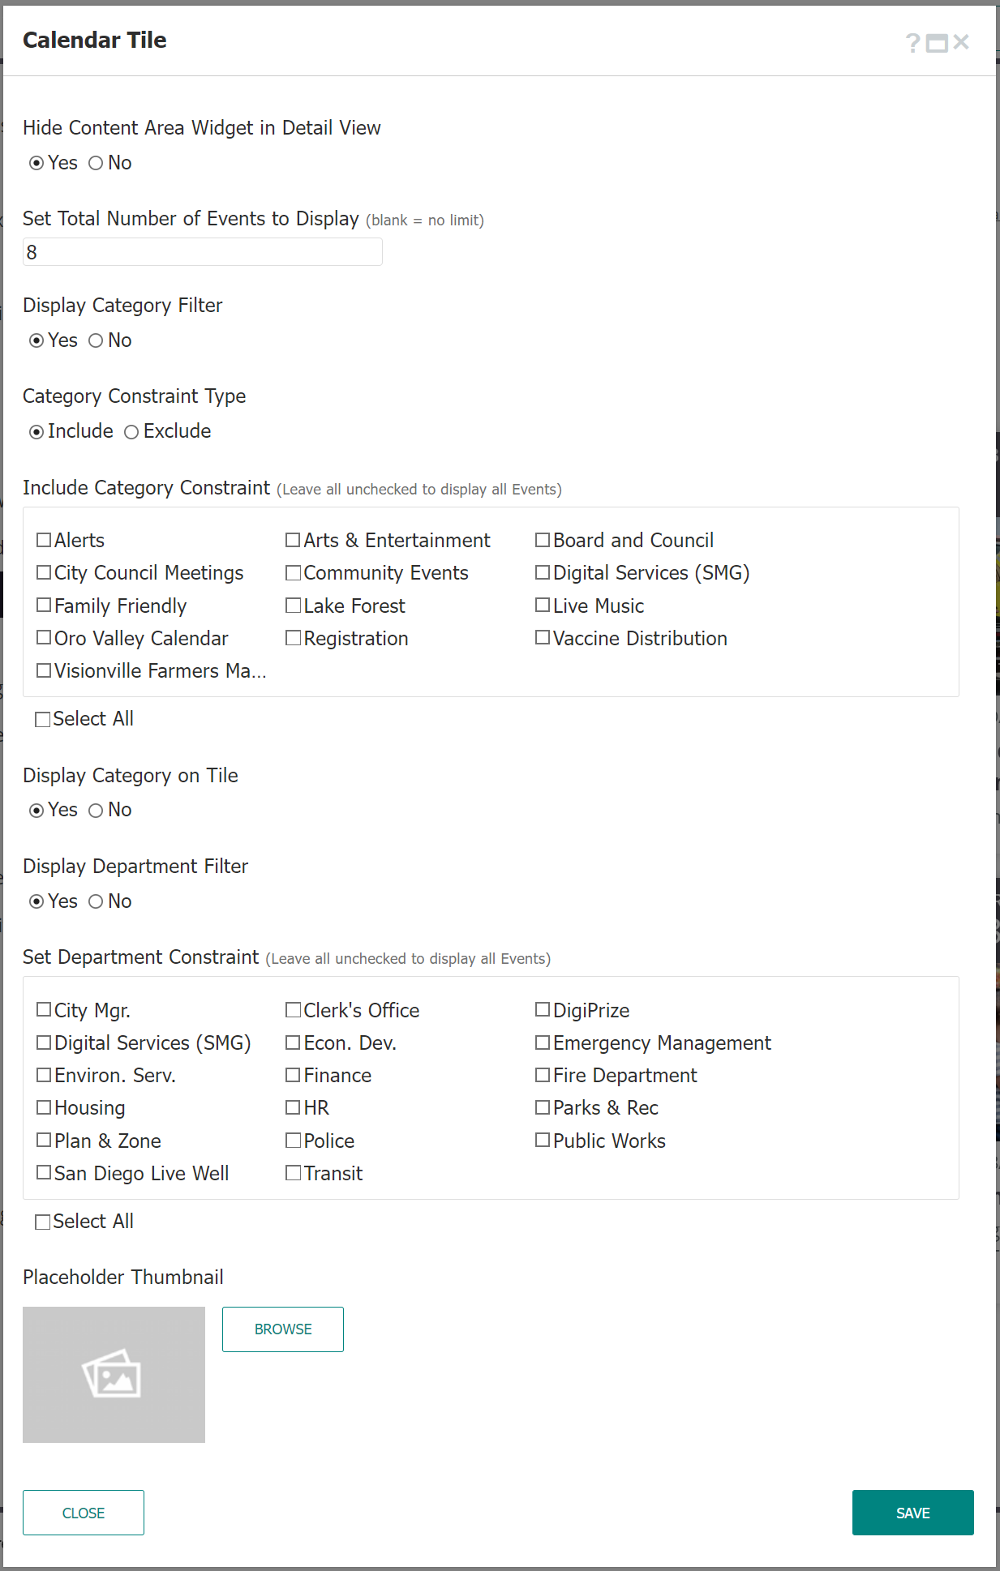The height and width of the screenshot is (1571, 1000).
Task: Select No for Hide Content Area Widget
Action: pos(97,163)
